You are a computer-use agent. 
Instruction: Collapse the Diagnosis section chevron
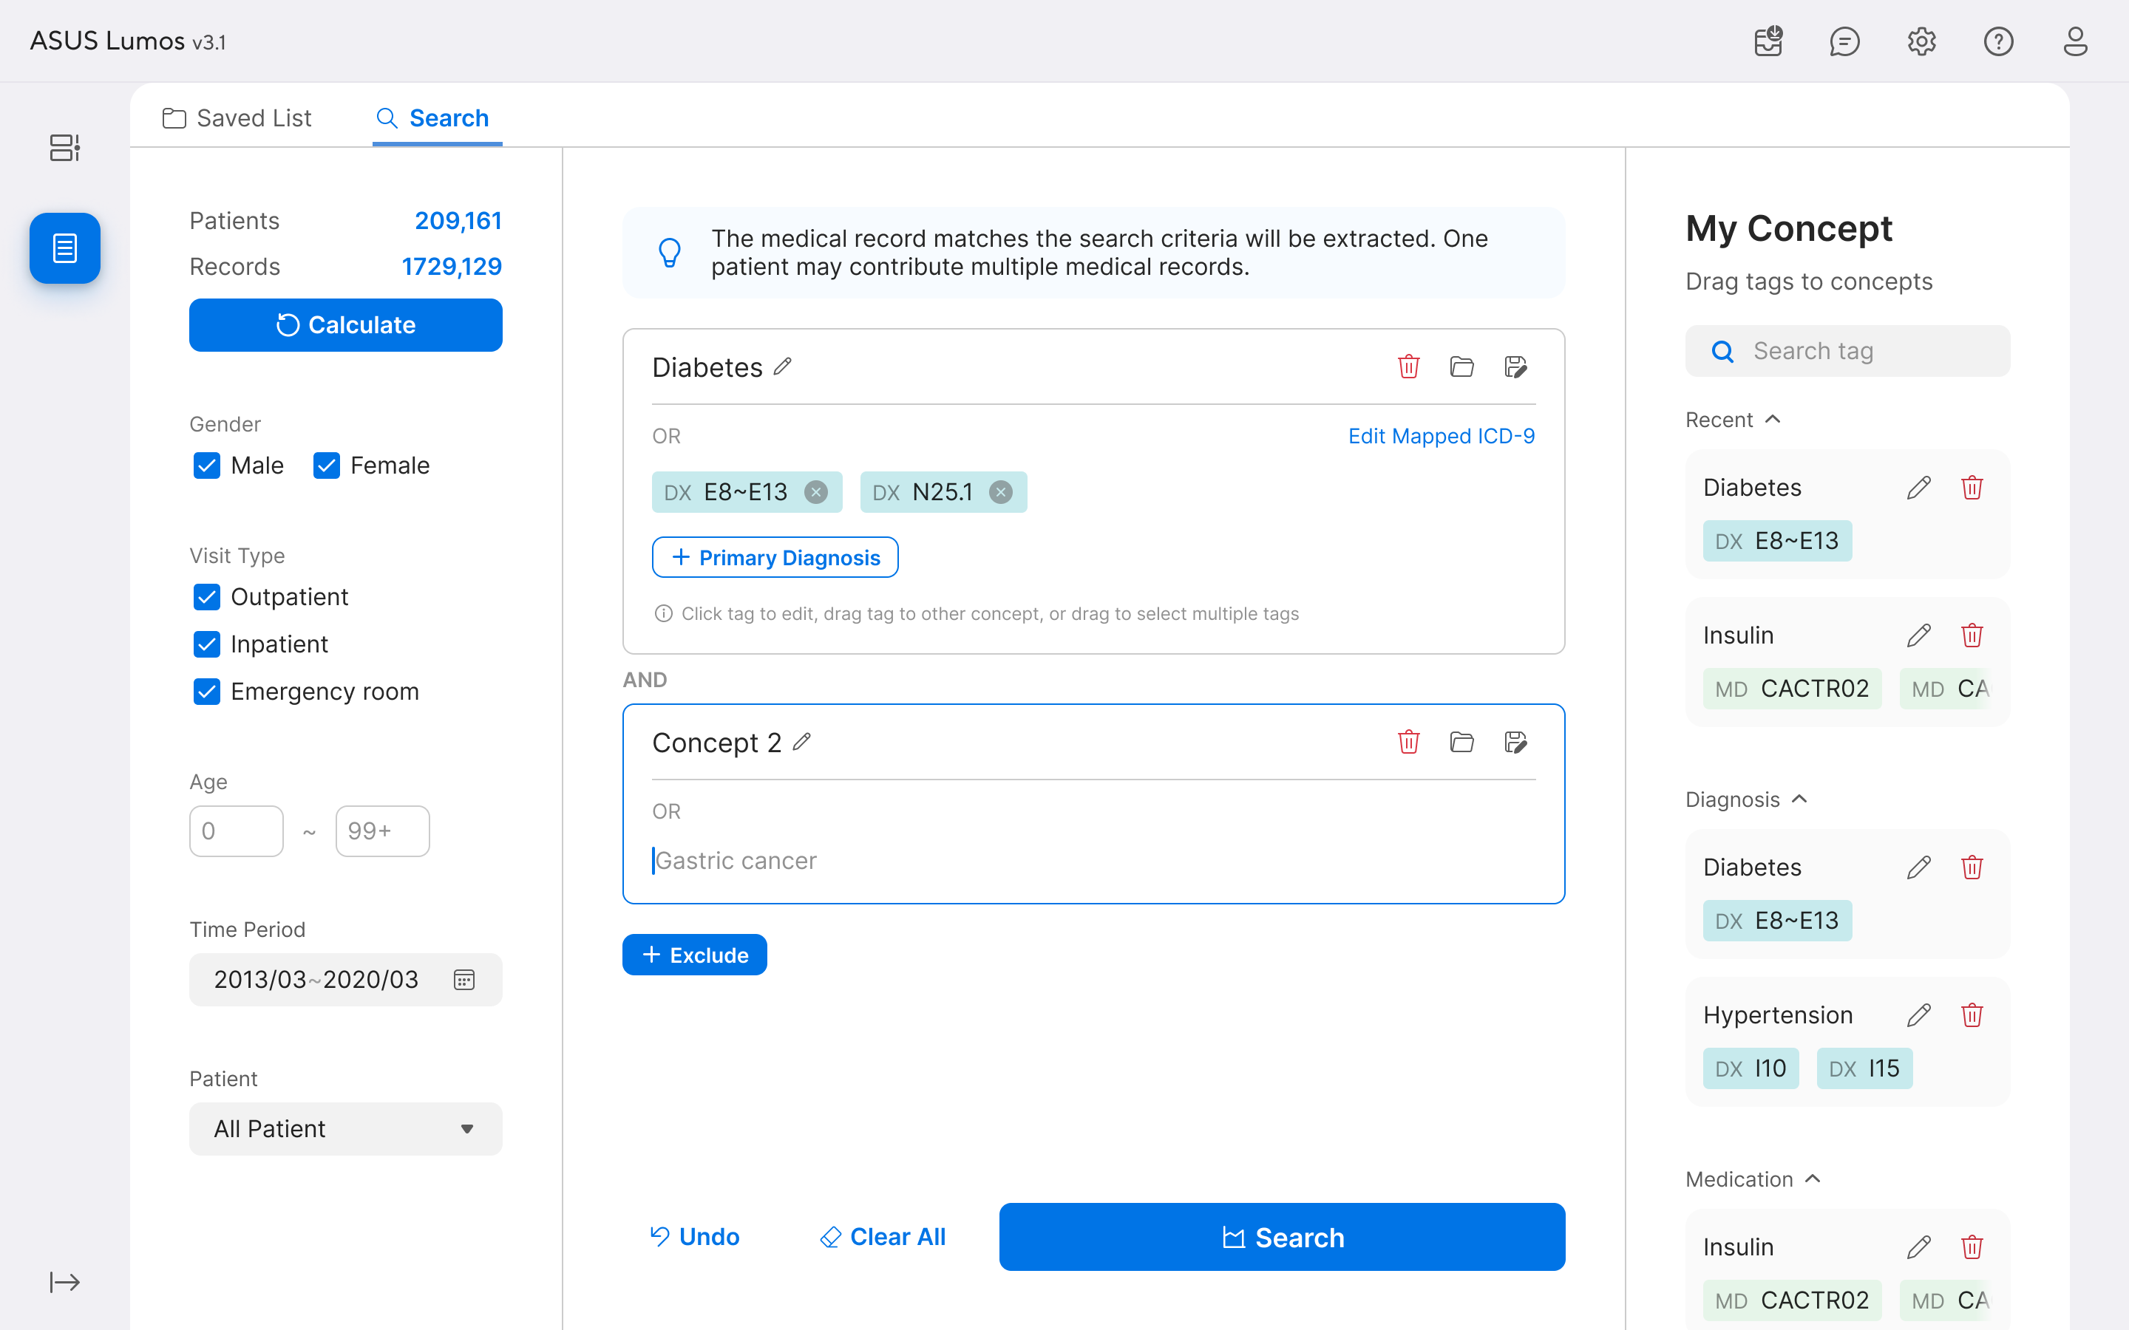[1799, 799]
